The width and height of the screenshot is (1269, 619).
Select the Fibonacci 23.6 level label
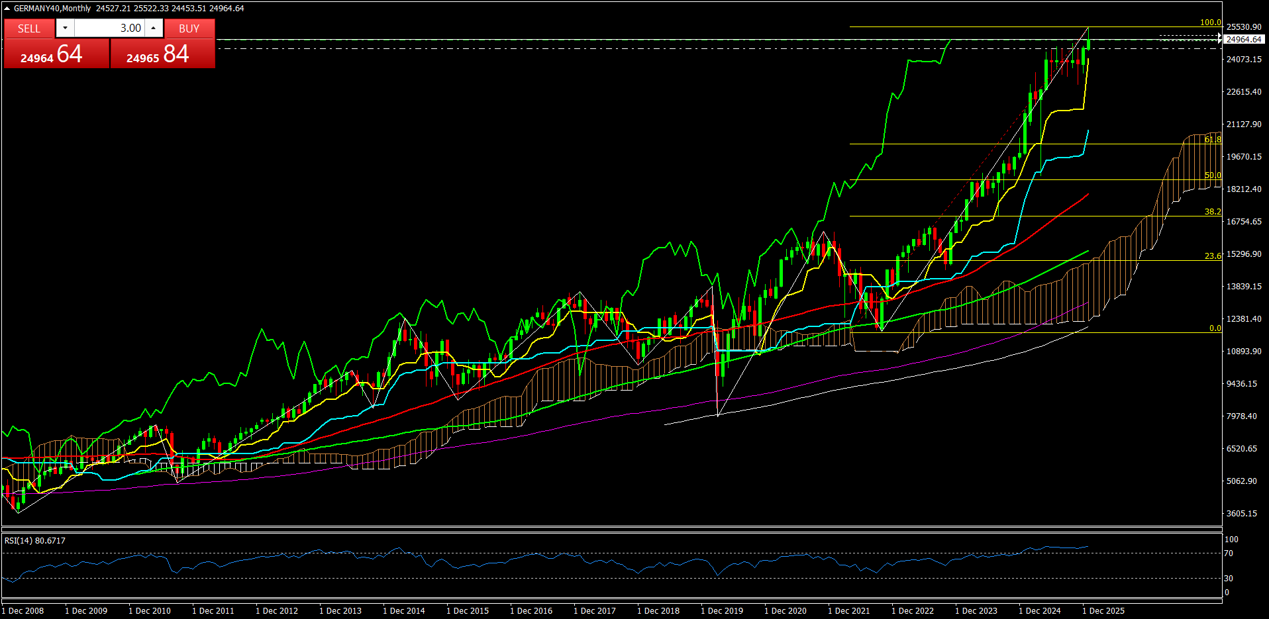(x=1213, y=256)
